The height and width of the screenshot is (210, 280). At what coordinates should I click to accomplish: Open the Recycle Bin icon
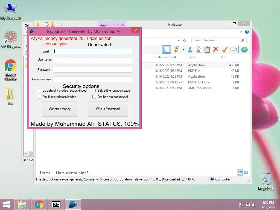[266, 182]
